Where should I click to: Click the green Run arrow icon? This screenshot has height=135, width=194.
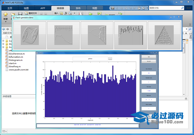pos(91,14)
